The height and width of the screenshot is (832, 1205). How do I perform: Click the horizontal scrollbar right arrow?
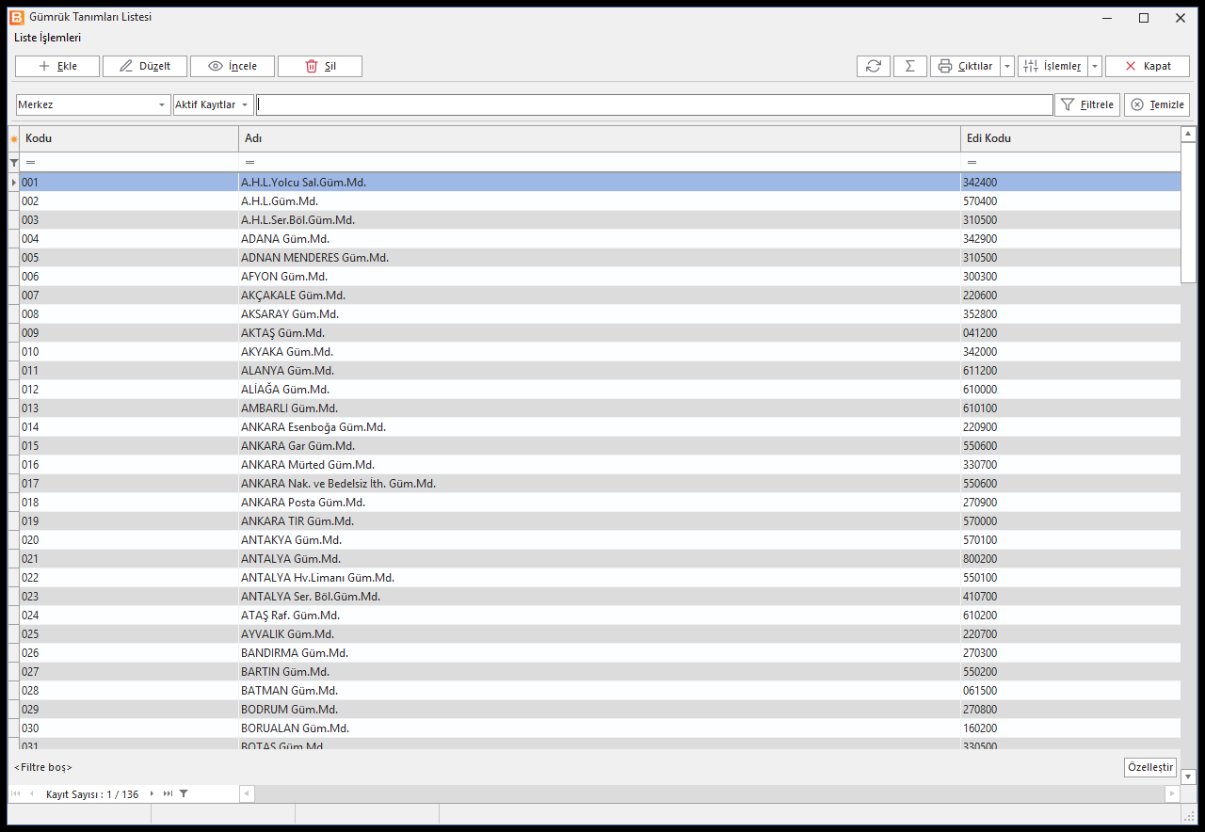pos(1172,794)
